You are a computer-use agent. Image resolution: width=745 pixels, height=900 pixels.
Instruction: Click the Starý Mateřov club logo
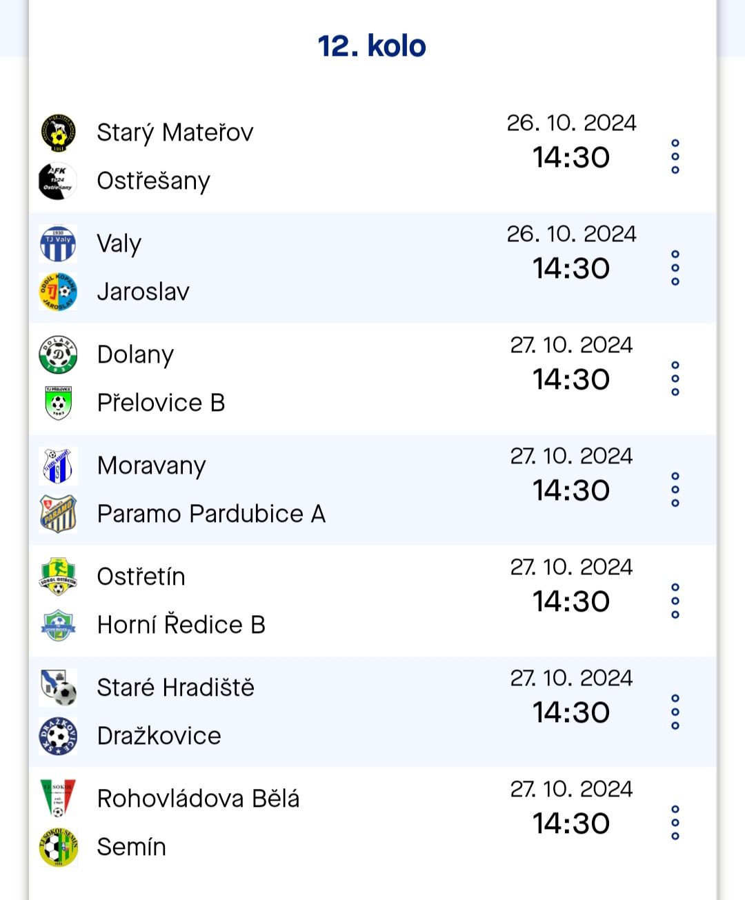[x=58, y=132]
